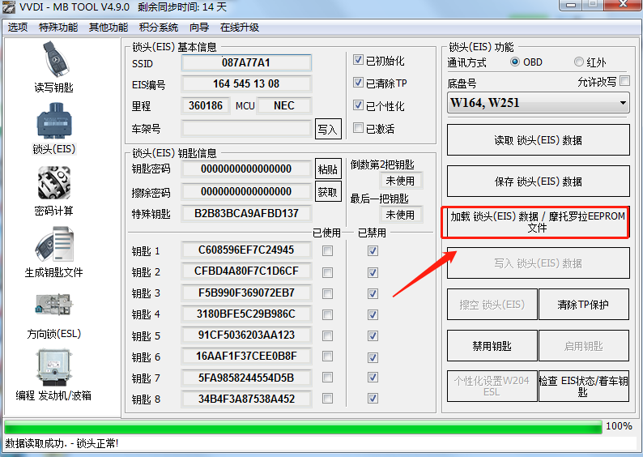The height and width of the screenshot is (457, 643).
Task: Click the 车架号 input field
Action: click(247, 128)
